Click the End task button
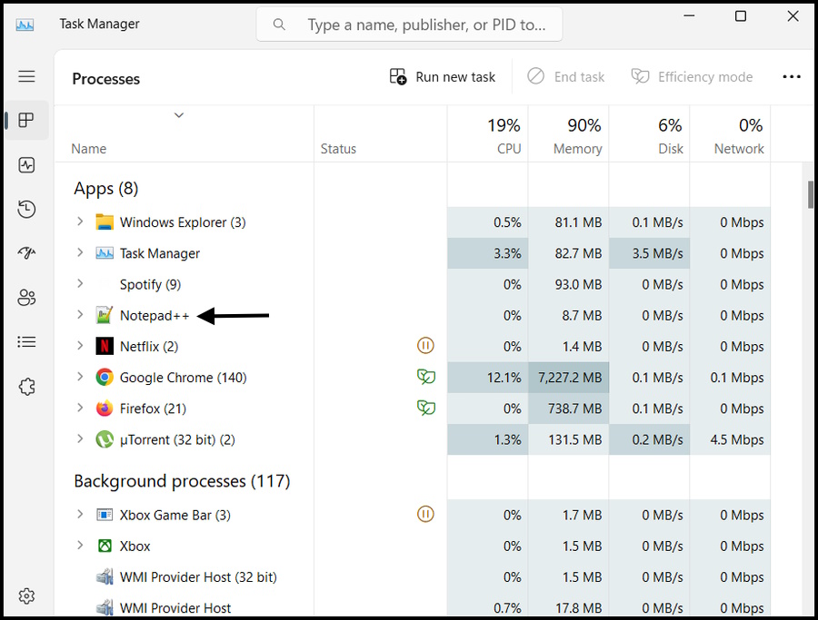 pyautogui.click(x=565, y=76)
